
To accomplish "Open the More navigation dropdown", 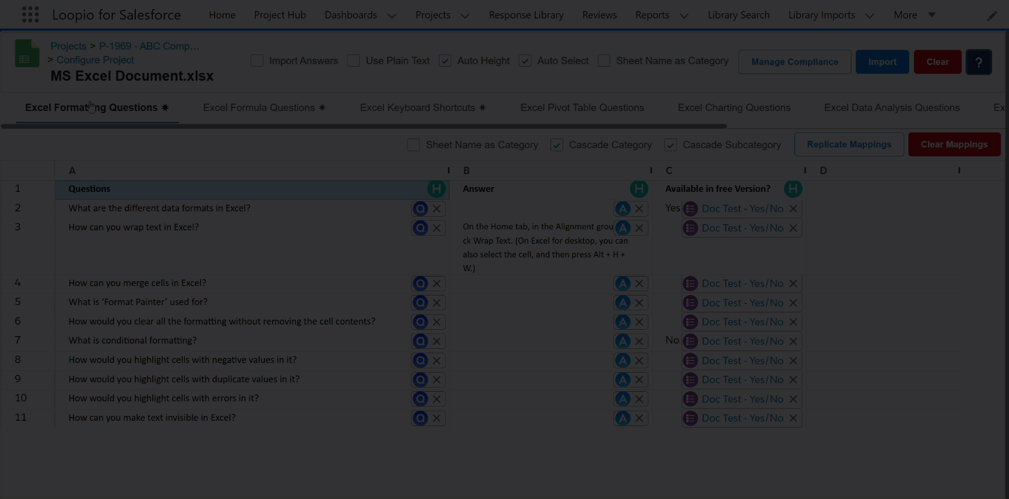I will (915, 15).
